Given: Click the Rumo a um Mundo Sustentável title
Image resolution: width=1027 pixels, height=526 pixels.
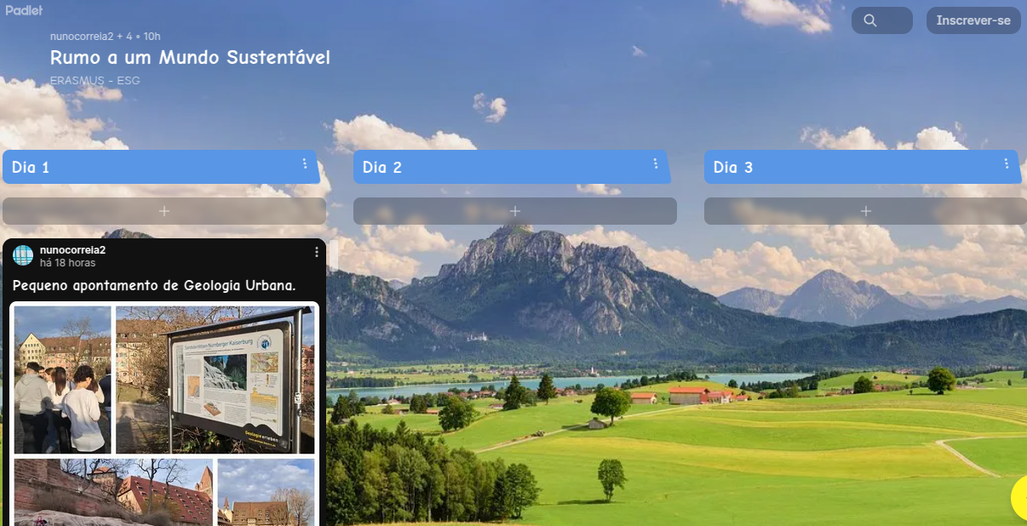Looking at the screenshot, I should (x=190, y=58).
